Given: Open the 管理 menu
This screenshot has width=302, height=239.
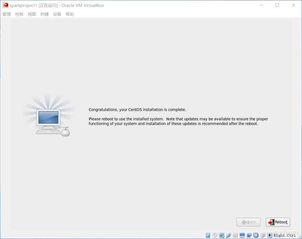Looking at the screenshot, I should pyautogui.click(x=7, y=14).
